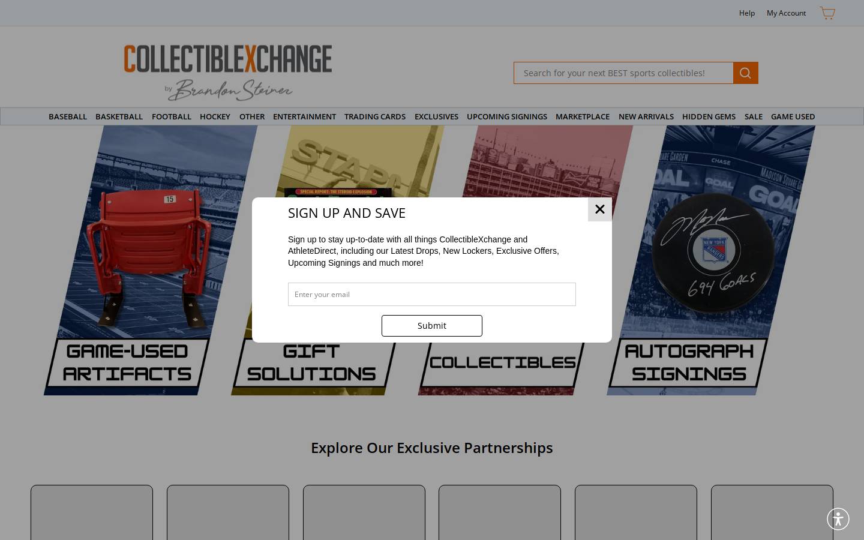The image size is (864, 540).
Task: Focus the Enter your email field
Action: 432,294
